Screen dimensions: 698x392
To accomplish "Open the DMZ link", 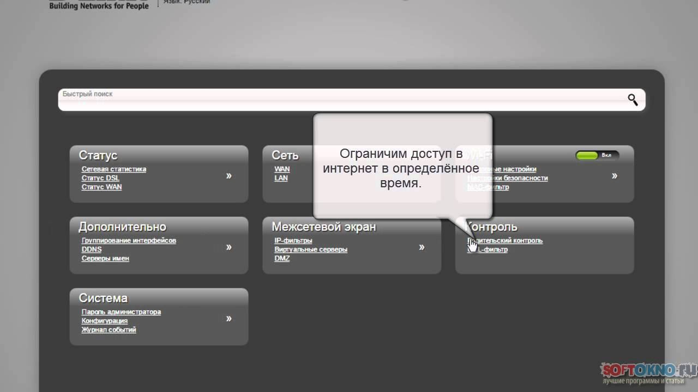I will [282, 258].
